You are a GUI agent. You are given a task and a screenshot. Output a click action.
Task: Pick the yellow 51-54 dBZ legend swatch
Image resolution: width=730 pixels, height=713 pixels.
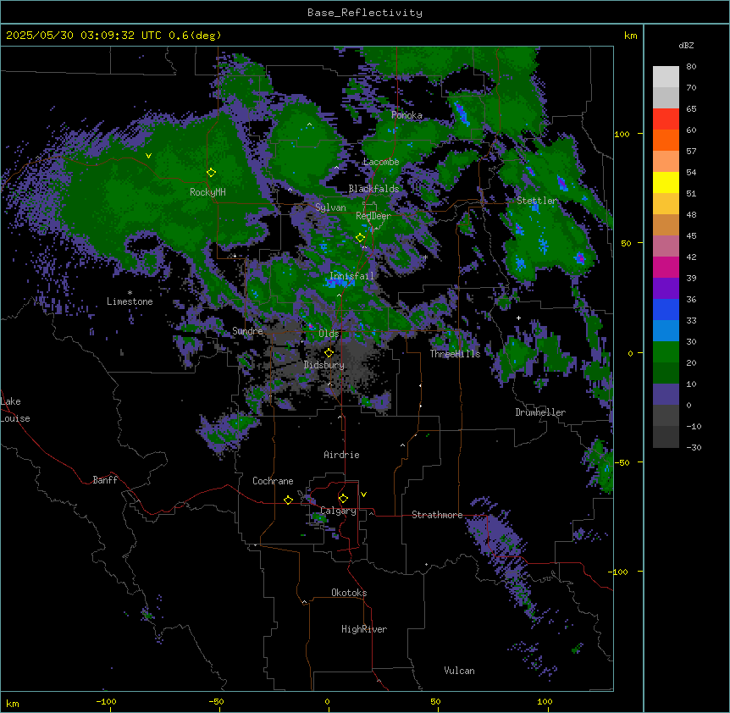click(x=666, y=182)
